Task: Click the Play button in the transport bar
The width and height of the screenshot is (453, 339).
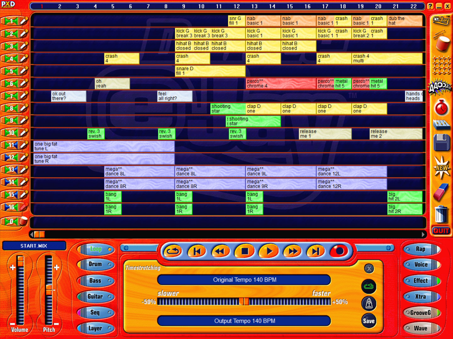Action: click(269, 251)
